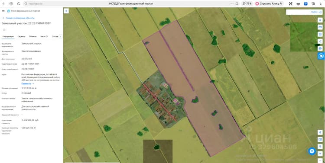The height and width of the screenshot is (163, 325).
Task: Click the cadastral value '3 414 566,88 руб.'
Action: pos(30,120)
